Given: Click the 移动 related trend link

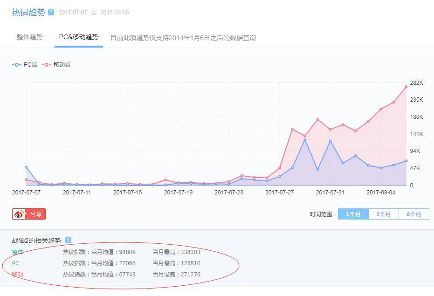Looking at the screenshot, I should click(x=17, y=275).
